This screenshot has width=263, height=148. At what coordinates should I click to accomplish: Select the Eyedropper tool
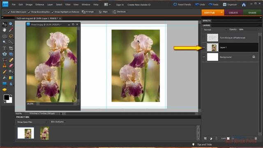[x=11, y=30]
